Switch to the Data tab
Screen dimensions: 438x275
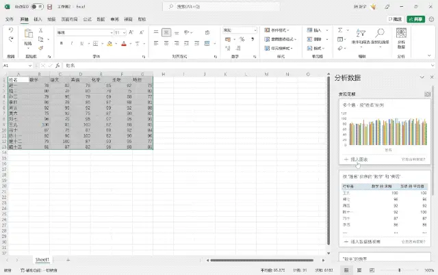tap(101, 19)
